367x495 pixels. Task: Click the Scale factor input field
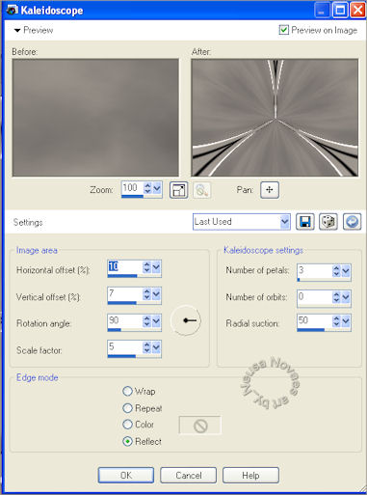click(x=124, y=346)
